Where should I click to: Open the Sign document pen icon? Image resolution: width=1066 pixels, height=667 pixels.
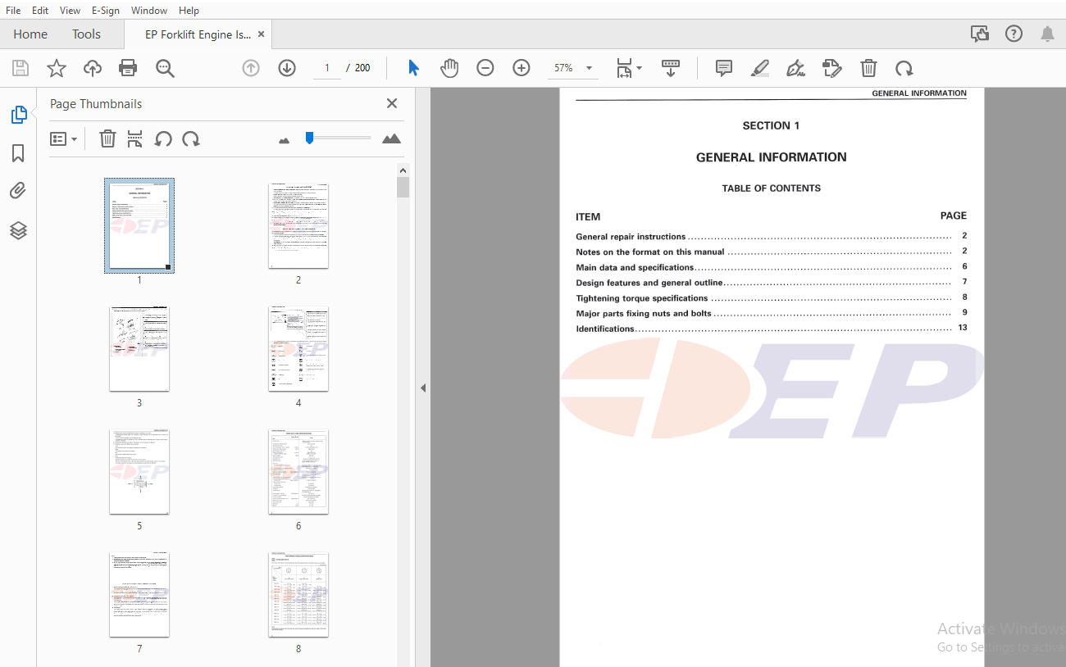coord(795,68)
